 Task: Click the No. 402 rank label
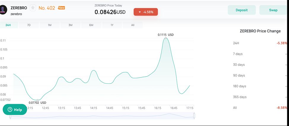coord(47,8)
